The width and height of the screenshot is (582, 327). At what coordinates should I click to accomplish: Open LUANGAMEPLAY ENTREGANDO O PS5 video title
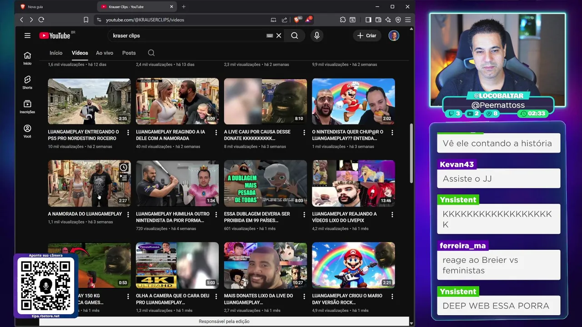(x=84, y=135)
